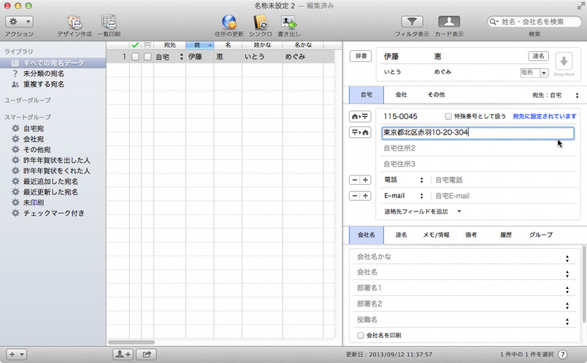Tick the first checkbox in row 1
Screen dimensions: 587x363
[x=135, y=57]
